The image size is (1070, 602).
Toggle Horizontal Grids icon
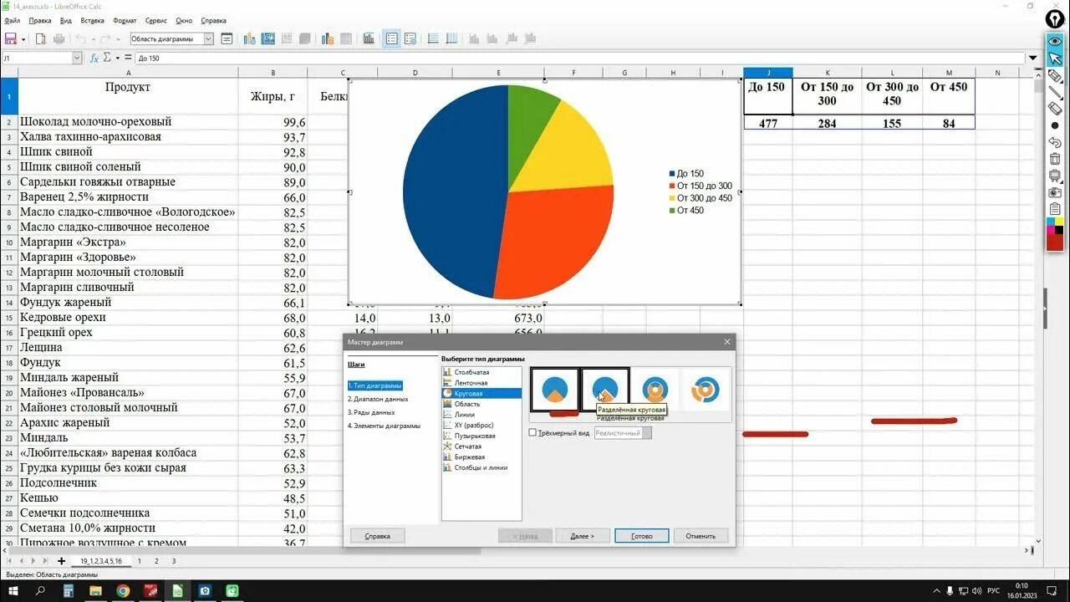(x=433, y=38)
